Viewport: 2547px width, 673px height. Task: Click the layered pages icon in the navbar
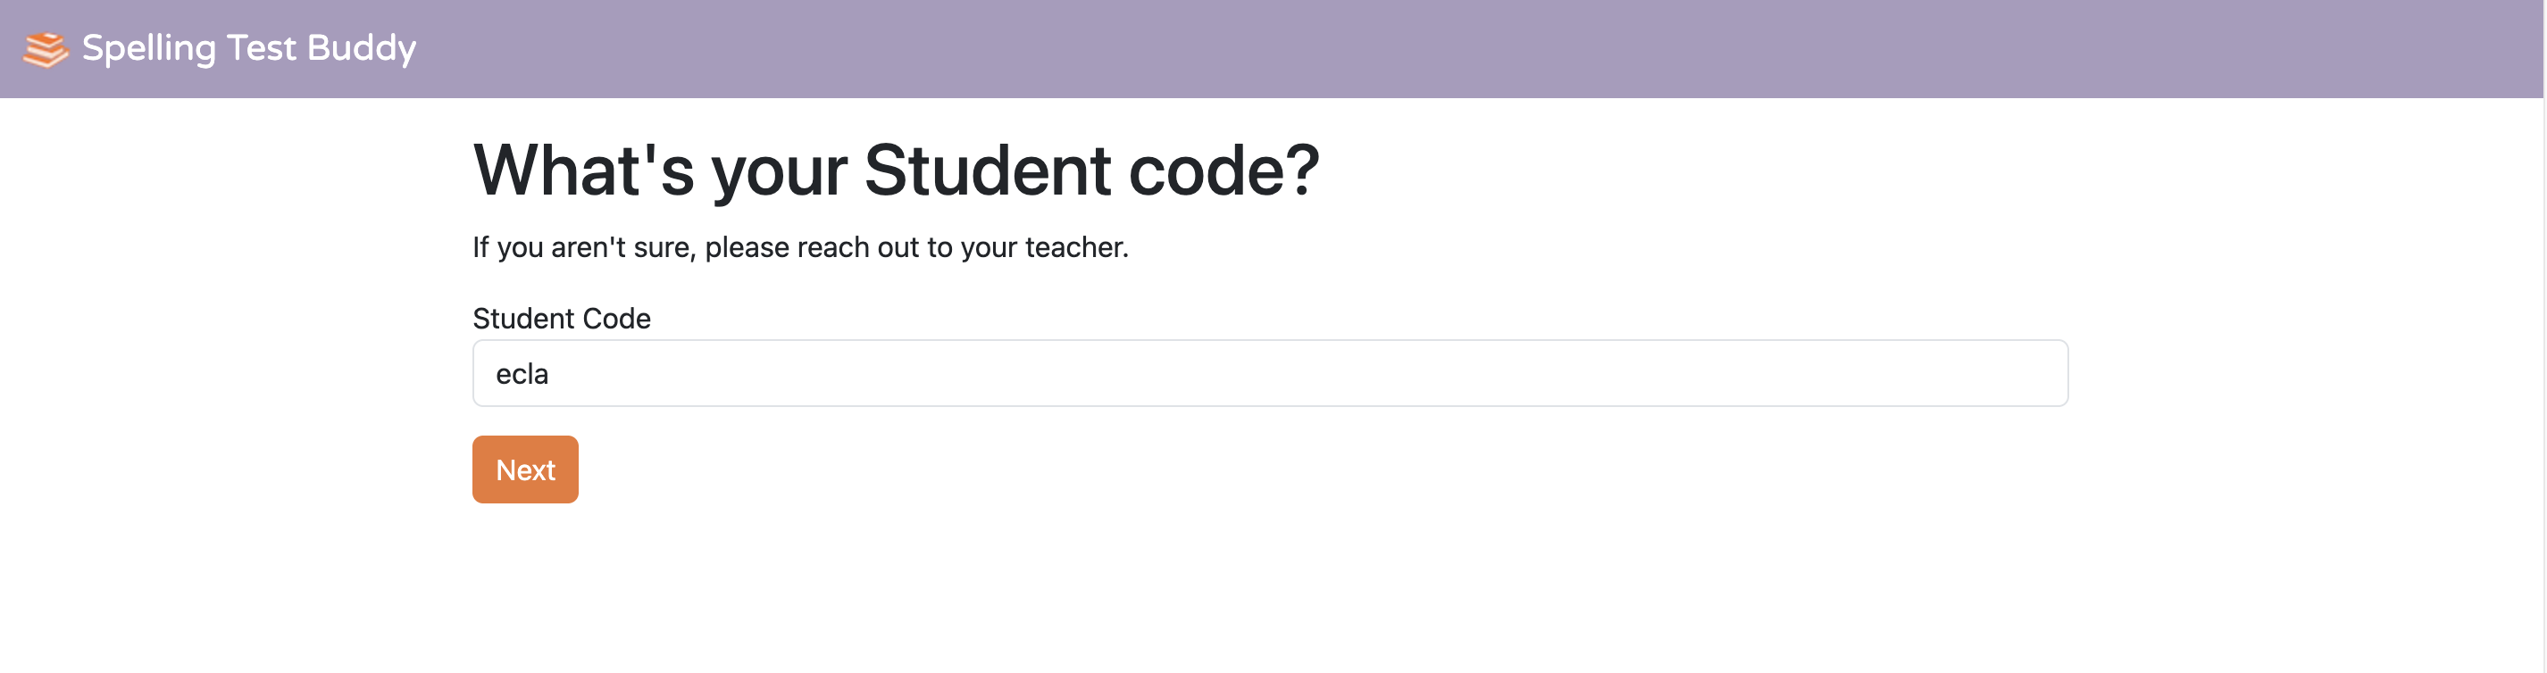pos(46,47)
